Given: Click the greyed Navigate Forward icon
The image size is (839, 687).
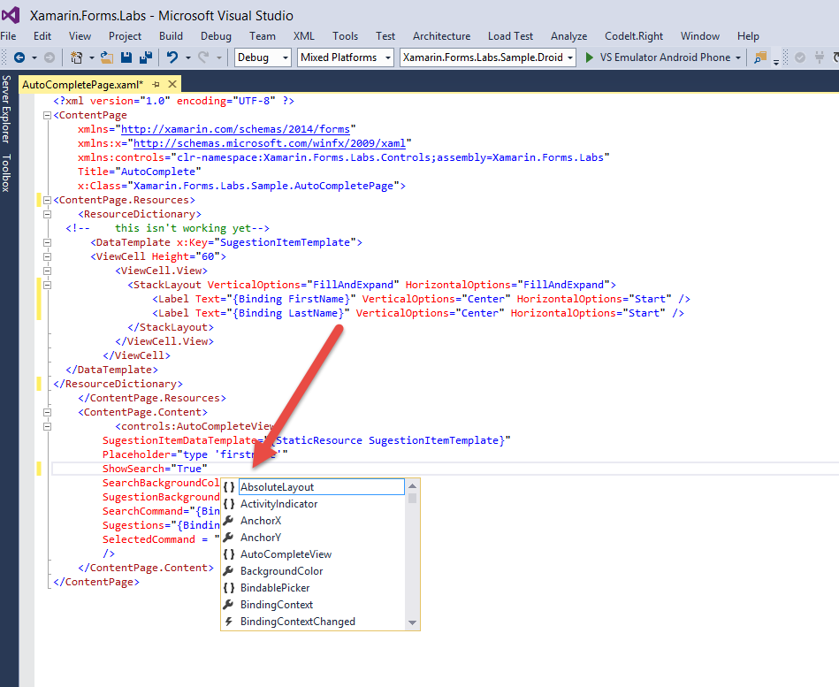Looking at the screenshot, I should click(50, 57).
